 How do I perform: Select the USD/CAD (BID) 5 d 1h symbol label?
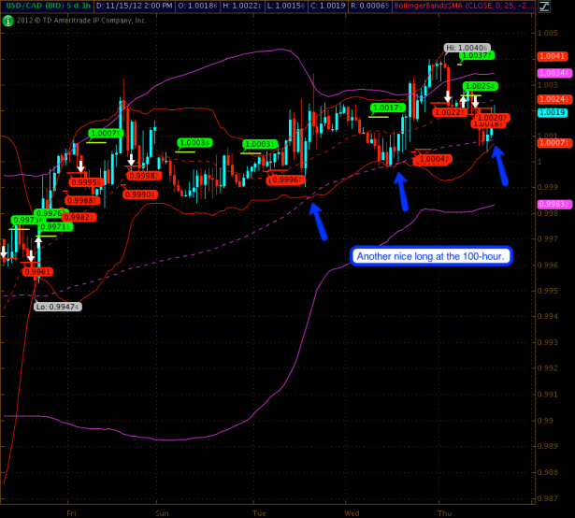(x=49, y=6)
